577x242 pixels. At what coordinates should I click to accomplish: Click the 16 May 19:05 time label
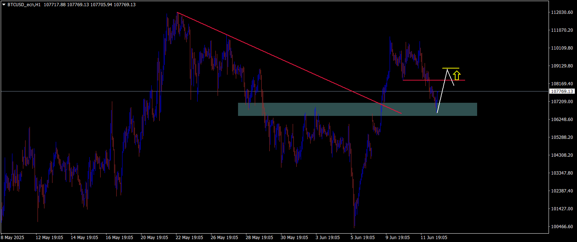[x=119, y=238]
